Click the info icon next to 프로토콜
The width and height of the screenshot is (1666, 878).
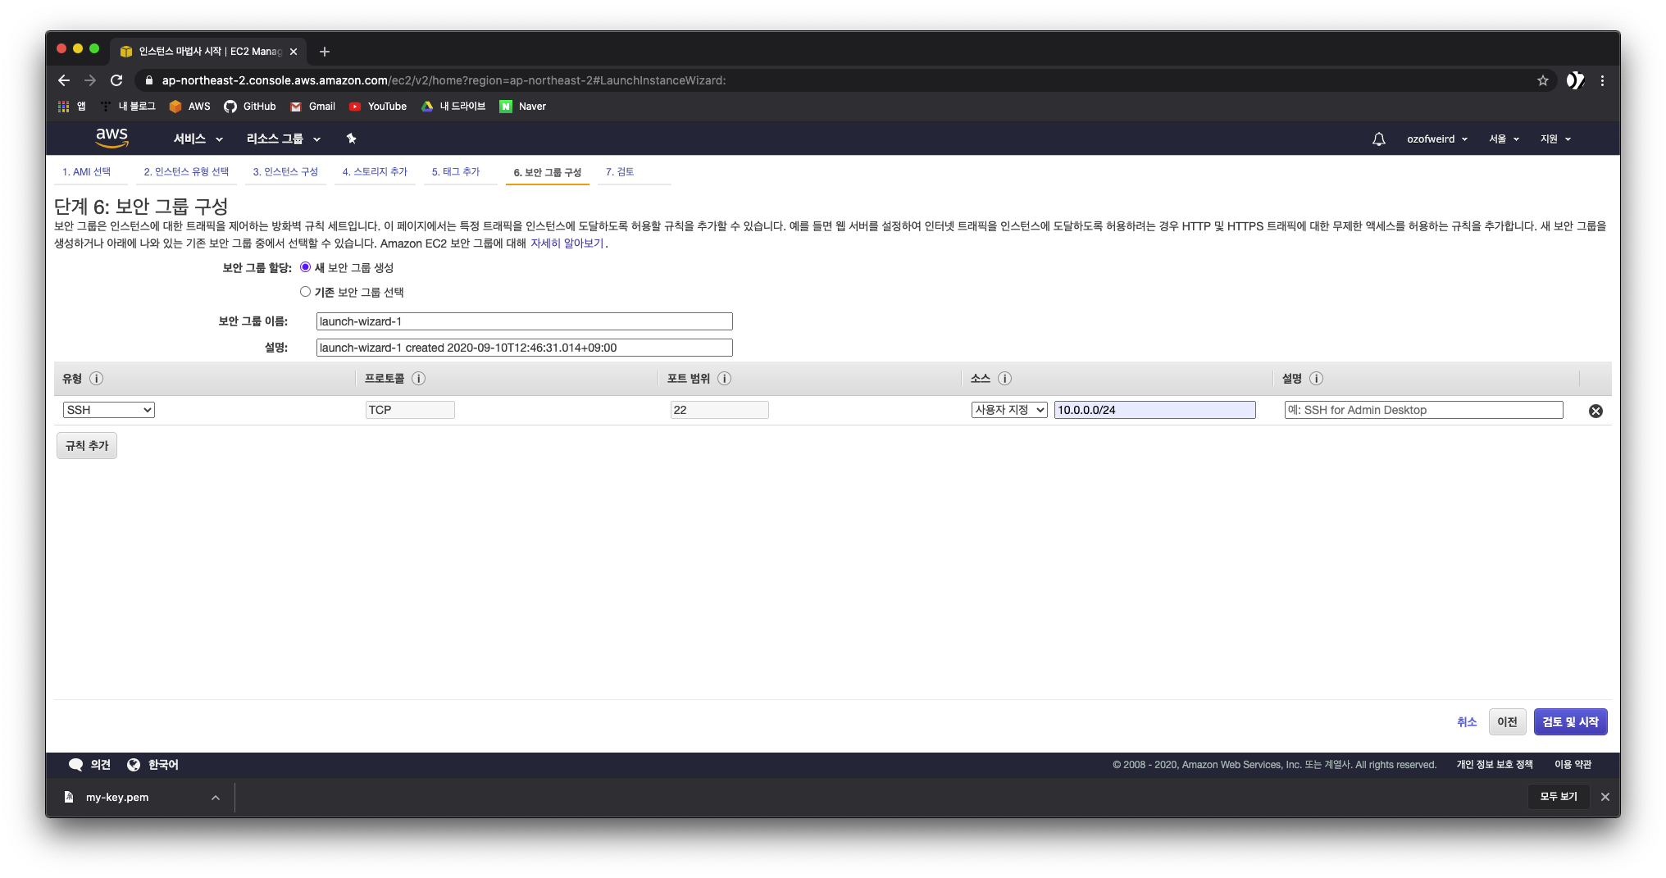(418, 379)
